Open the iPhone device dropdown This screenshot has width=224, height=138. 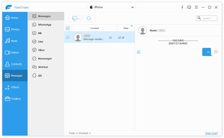tap(112, 7)
